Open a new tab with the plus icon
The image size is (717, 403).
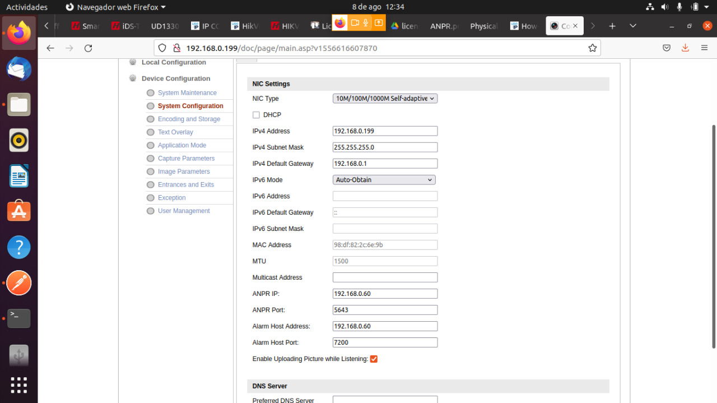[612, 26]
